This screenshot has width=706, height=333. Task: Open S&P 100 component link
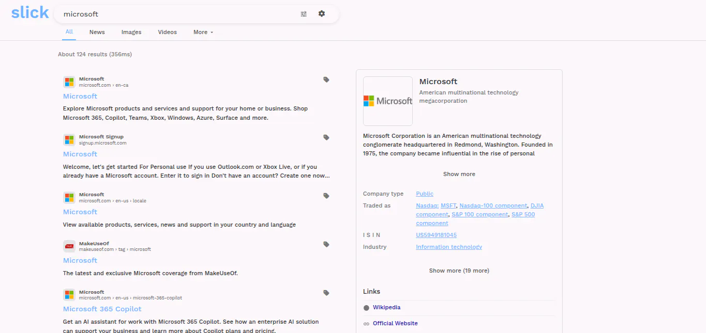(x=480, y=214)
